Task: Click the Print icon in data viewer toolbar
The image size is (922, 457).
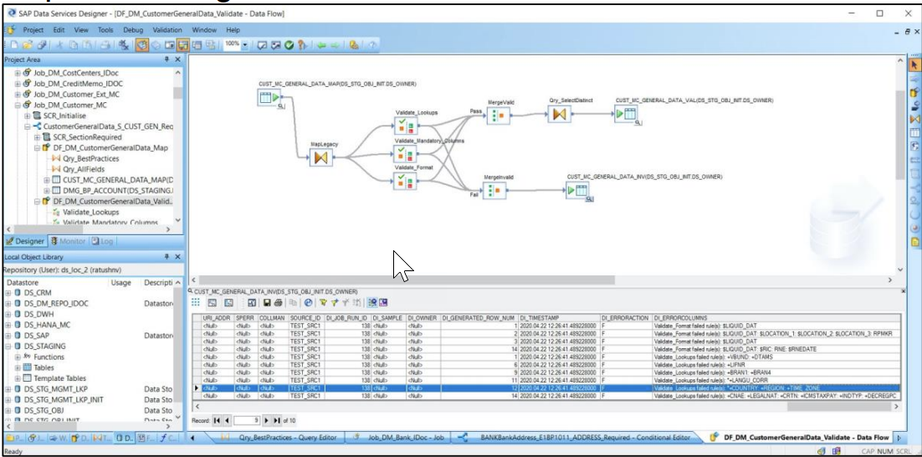Action: pyautogui.click(x=278, y=302)
